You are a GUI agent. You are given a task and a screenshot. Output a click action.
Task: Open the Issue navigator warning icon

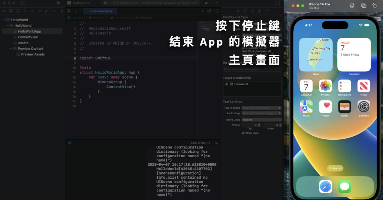click(x=32, y=11)
